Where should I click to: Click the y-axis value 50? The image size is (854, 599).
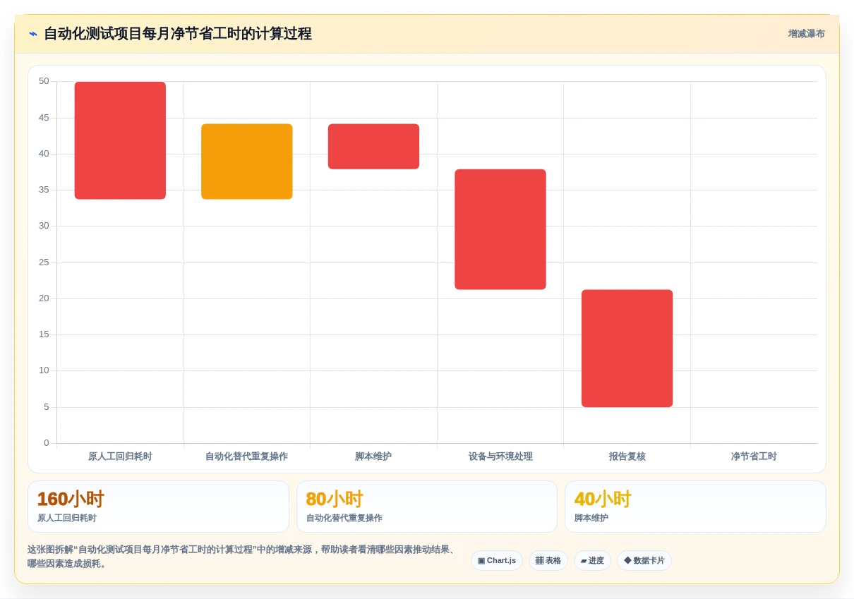click(x=44, y=81)
